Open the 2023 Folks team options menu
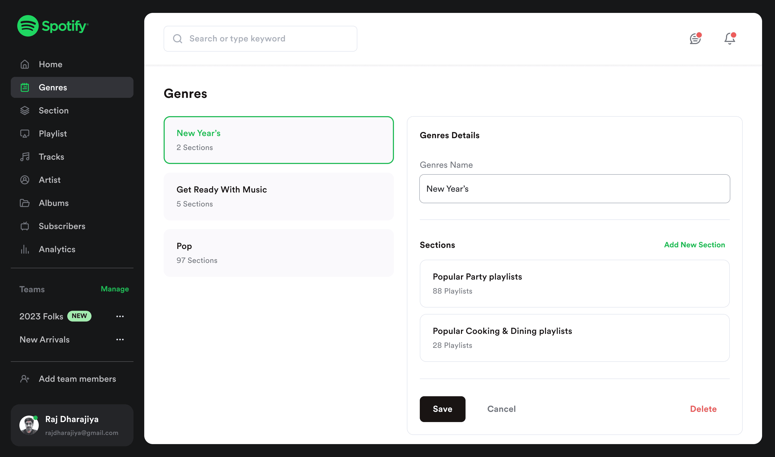Viewport: 775px width, 457px height. [x=120, y=316]
